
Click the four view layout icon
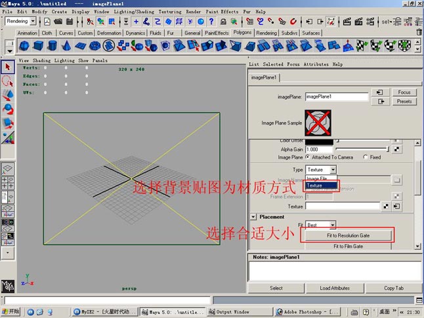[8, 183]
